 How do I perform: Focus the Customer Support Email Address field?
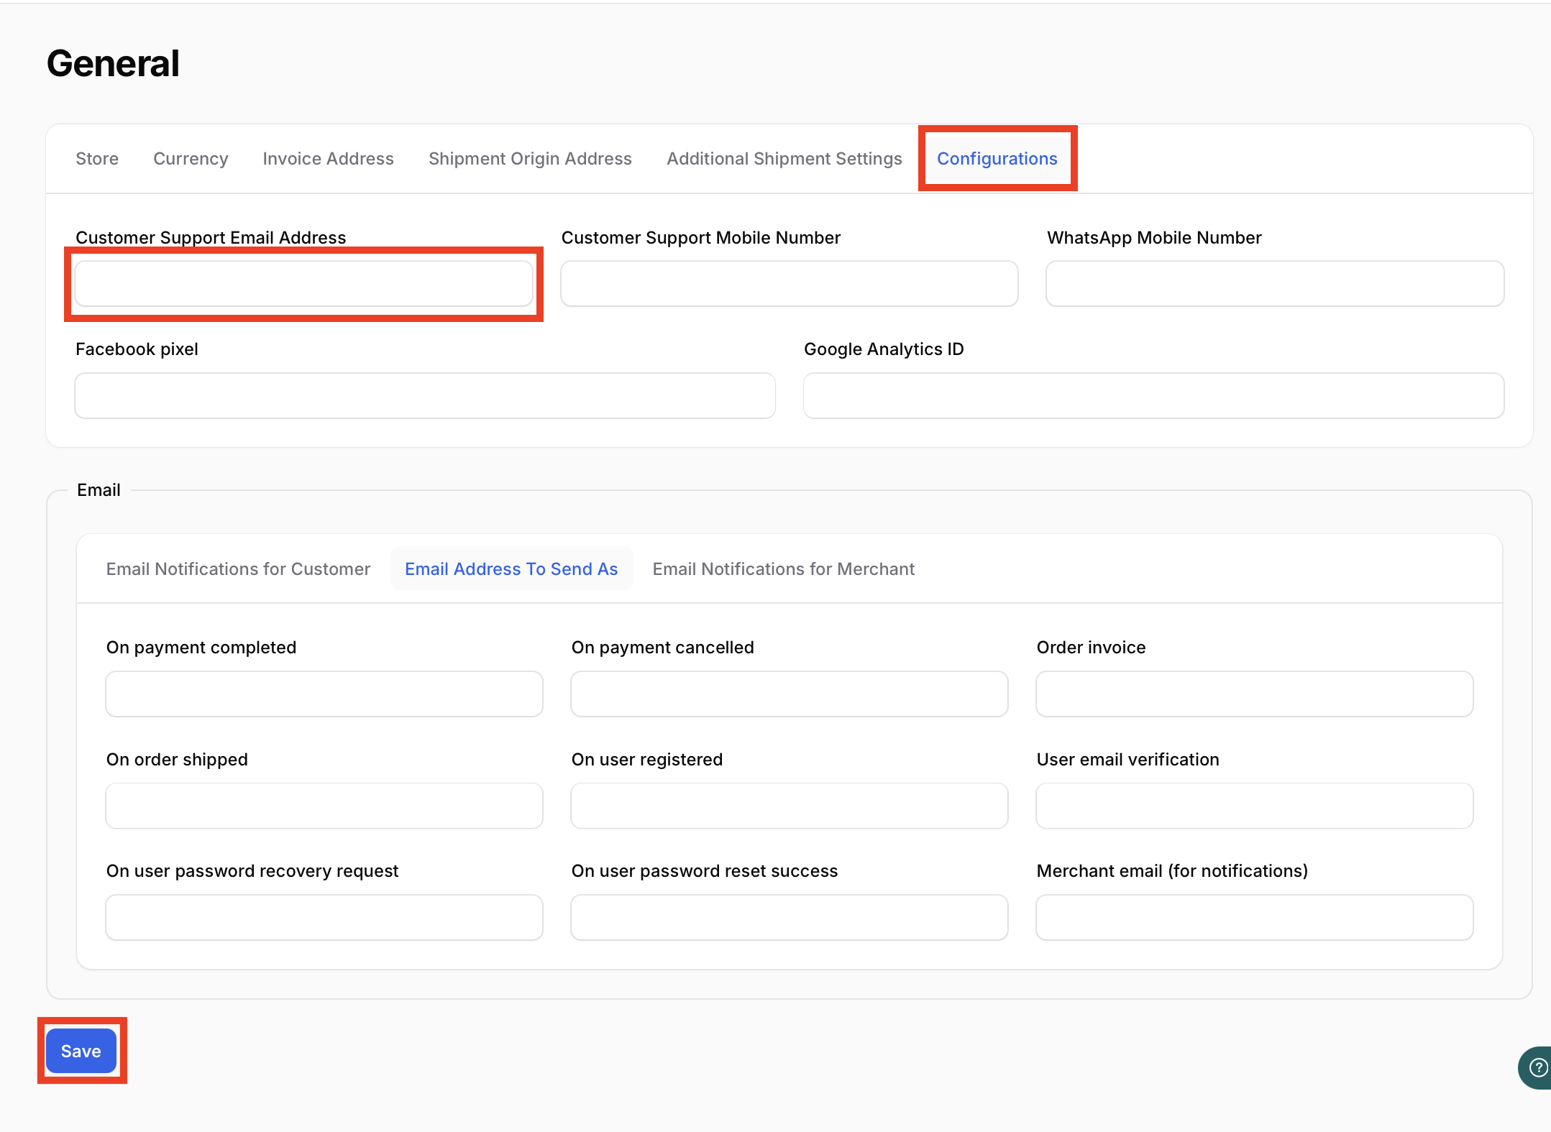pos(303,284)
